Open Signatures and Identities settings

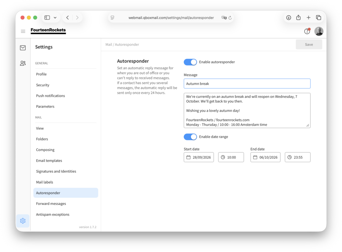coord(66,171)
